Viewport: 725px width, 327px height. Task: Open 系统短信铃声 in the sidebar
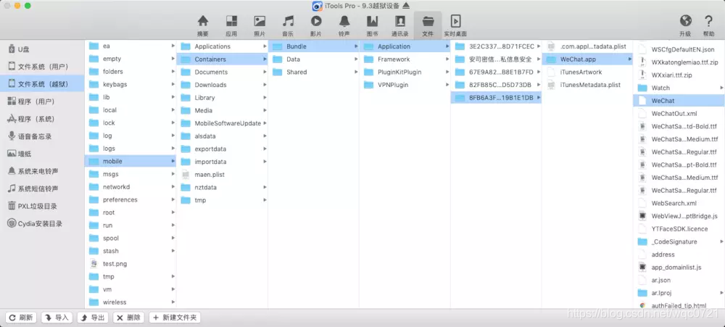click(43, 189)
